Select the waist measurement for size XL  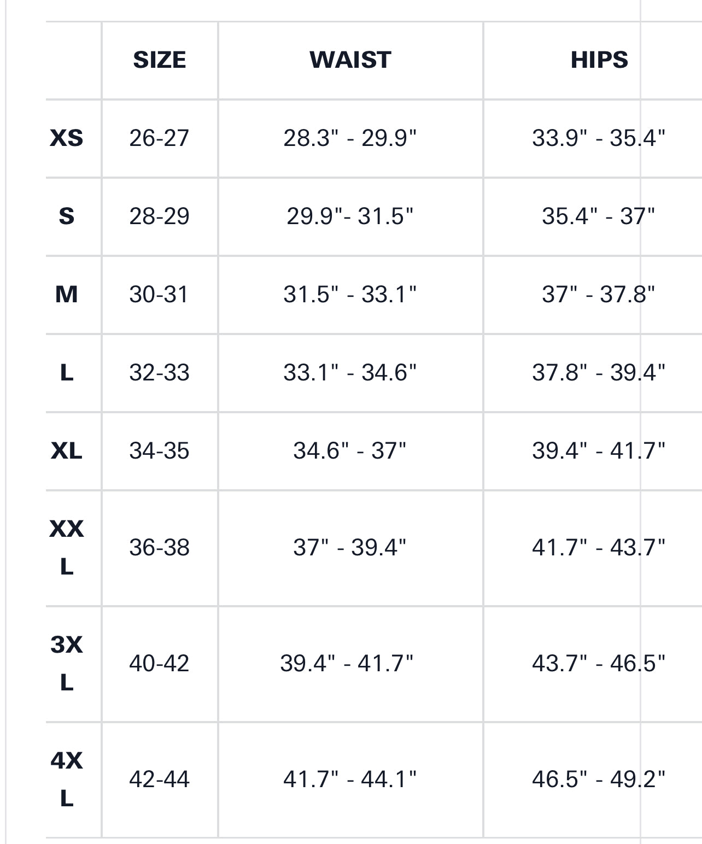(x=350, y=451)
